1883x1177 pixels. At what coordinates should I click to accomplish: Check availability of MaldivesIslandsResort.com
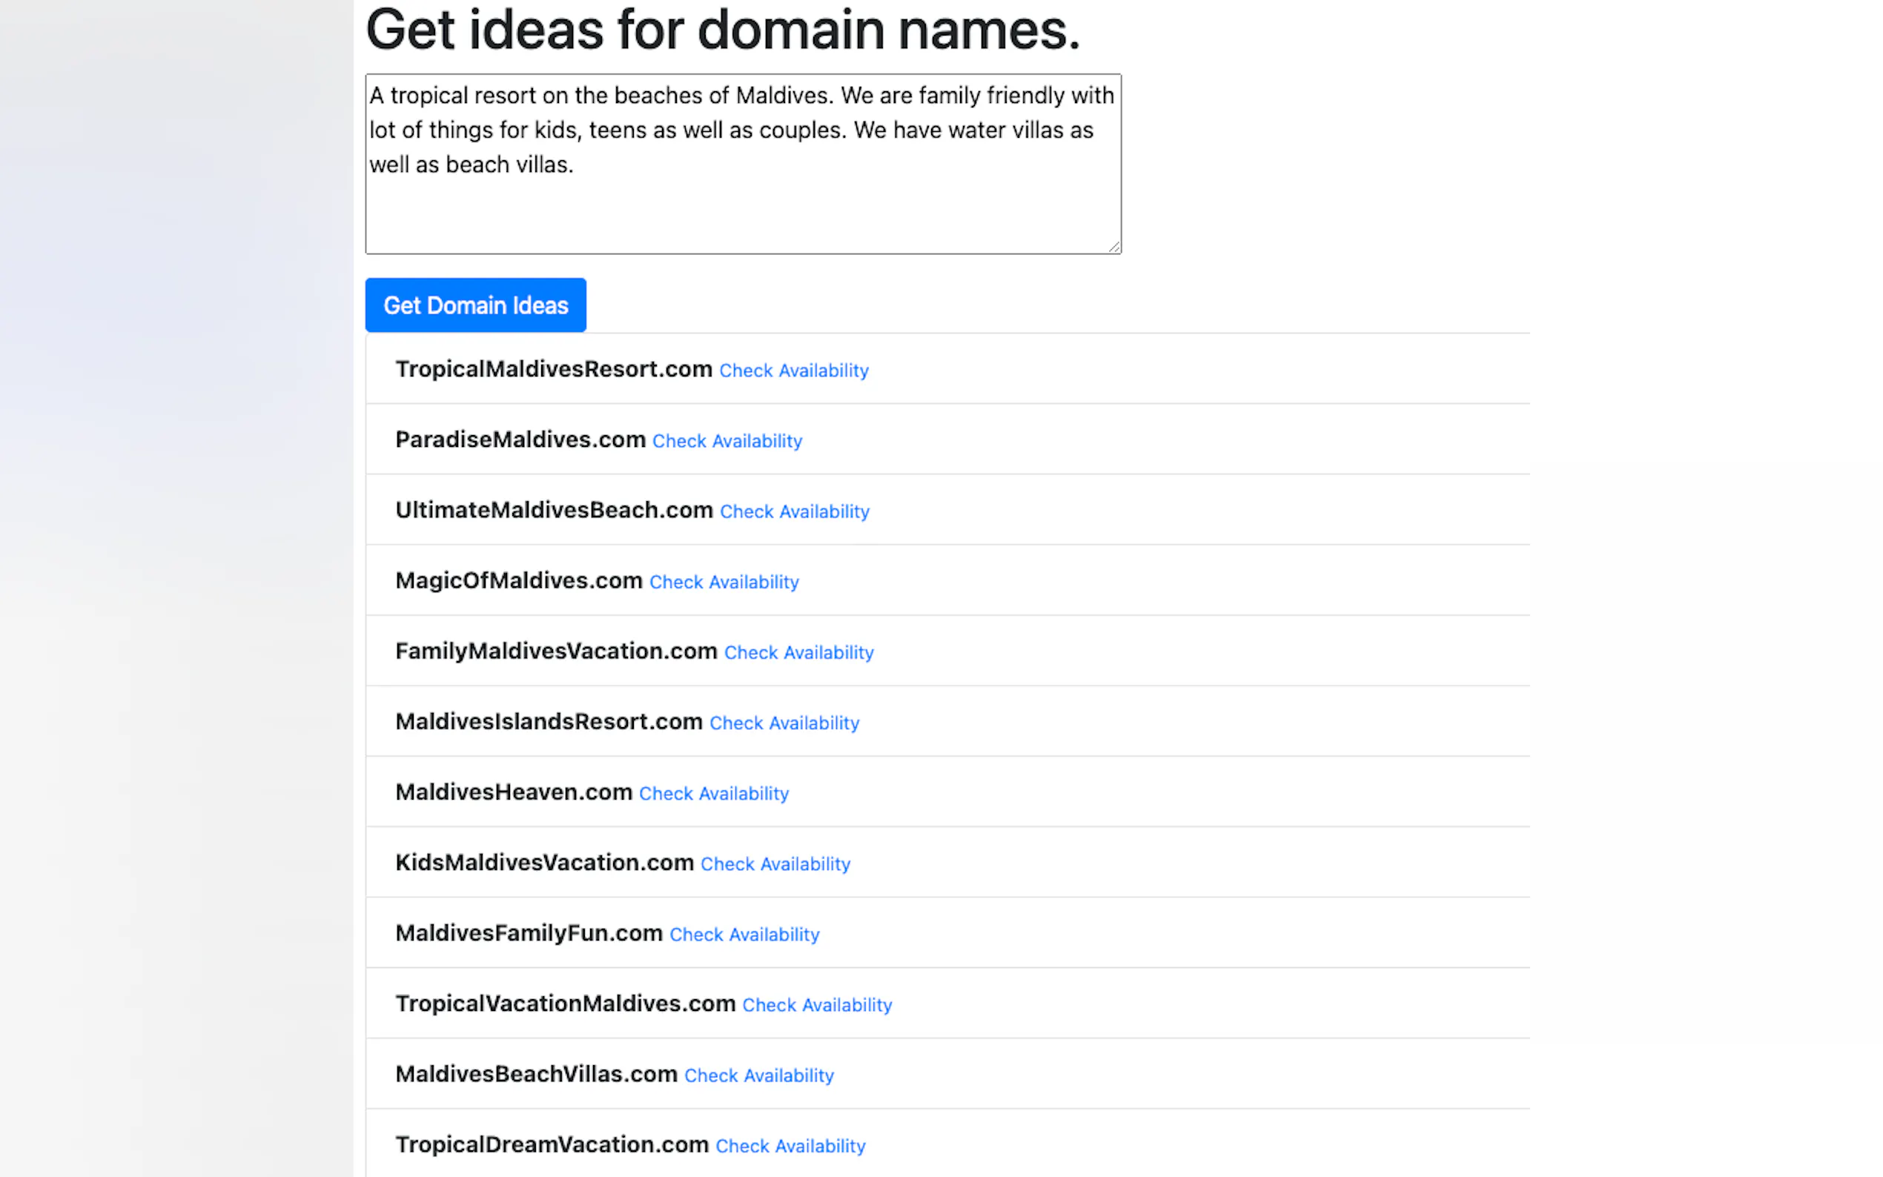point(784,723)
